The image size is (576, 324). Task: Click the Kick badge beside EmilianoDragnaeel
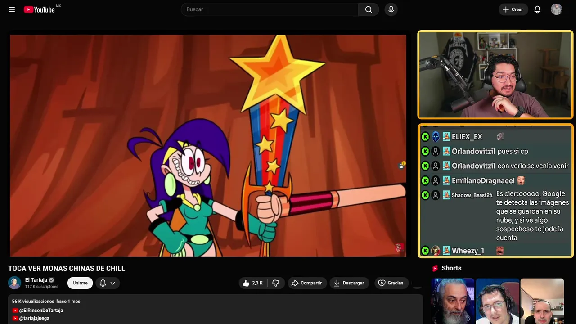pyautogui.click(x=425, y=181)
